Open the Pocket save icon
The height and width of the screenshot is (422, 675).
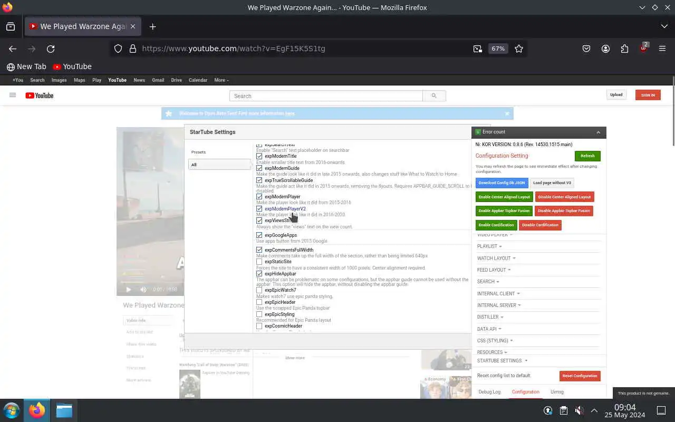(x=586, y=49)
